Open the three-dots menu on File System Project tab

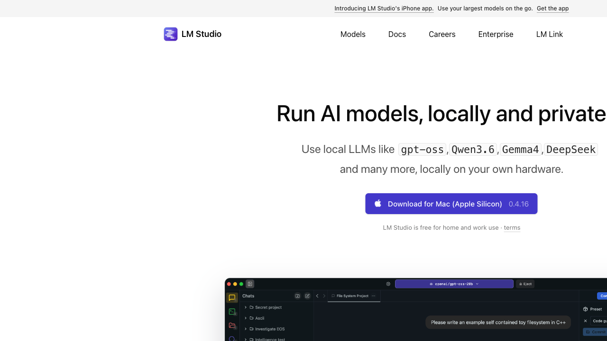coord(373,296)
